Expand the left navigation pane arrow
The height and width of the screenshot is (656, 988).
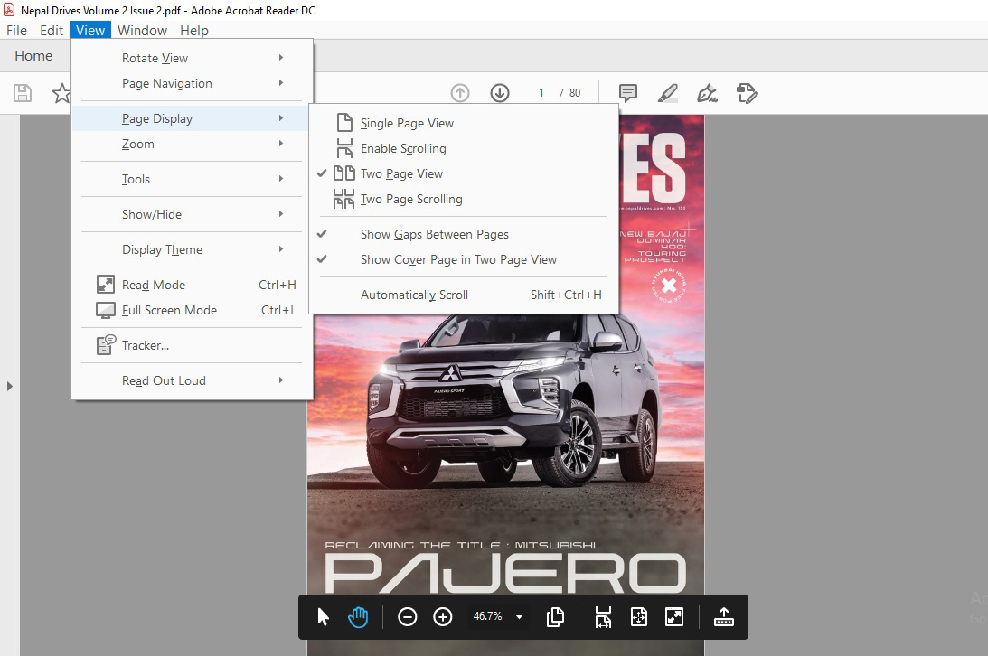pyautogui.click(x=9, y=386)
